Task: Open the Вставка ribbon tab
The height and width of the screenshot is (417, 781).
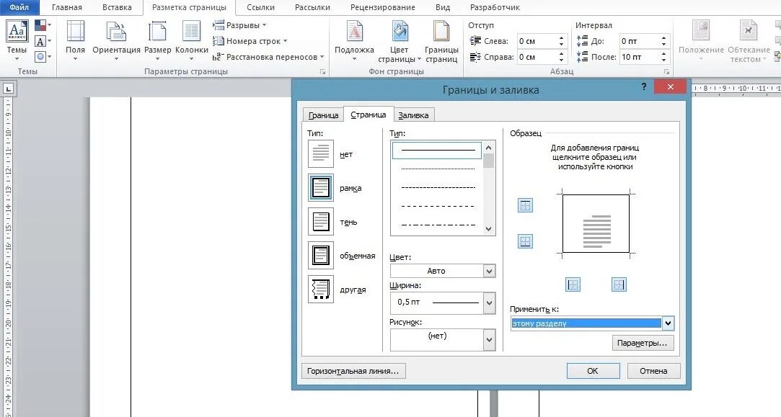Action: tap(117, 7)
